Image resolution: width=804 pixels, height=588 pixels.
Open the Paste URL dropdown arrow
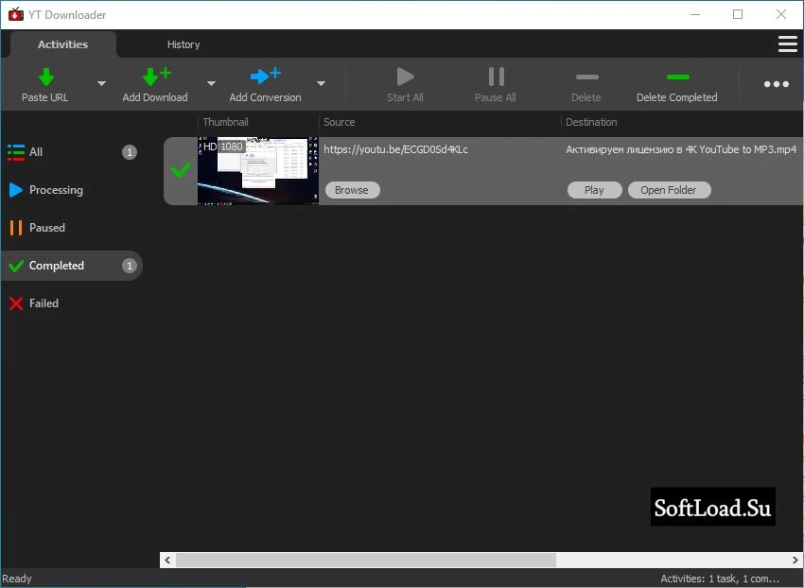coord(101,83)
